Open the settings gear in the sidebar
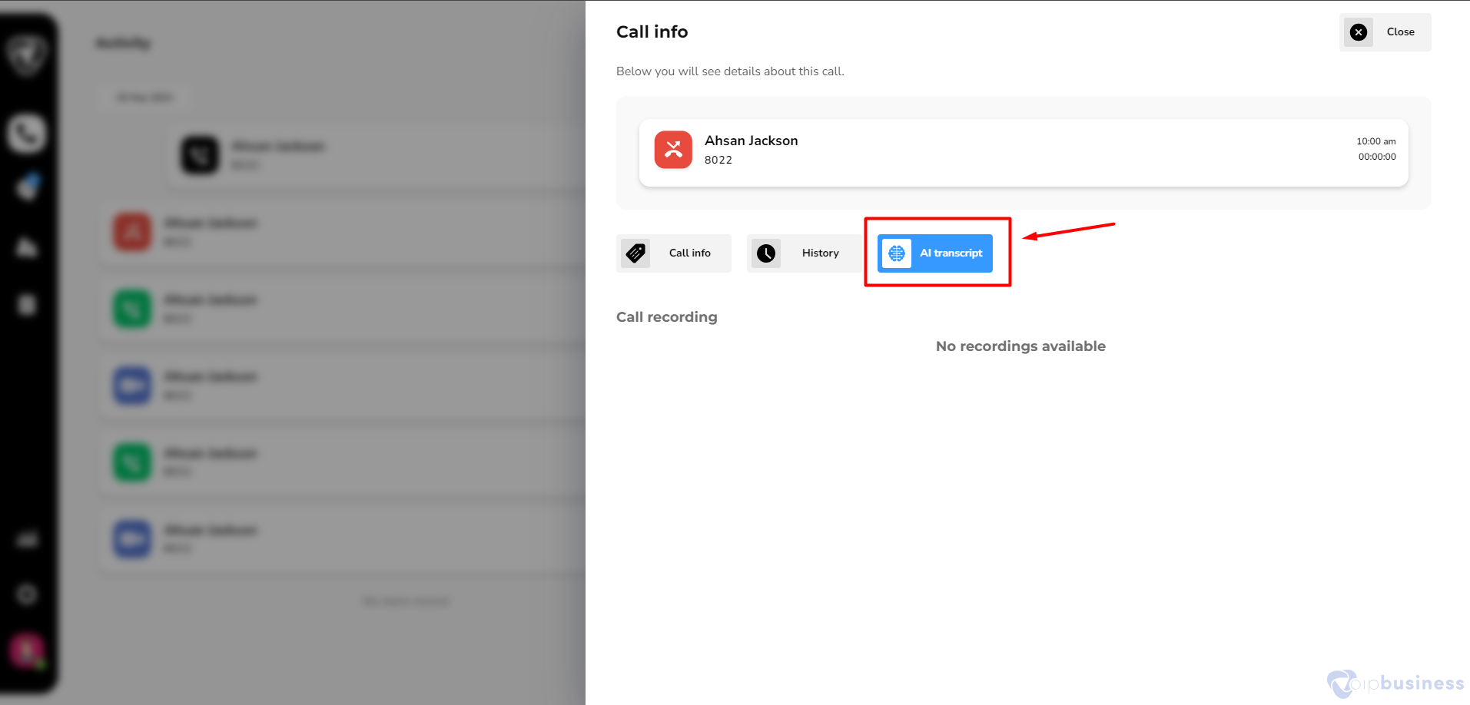Viewport: 1470px width, 705px height. point(27,594)
